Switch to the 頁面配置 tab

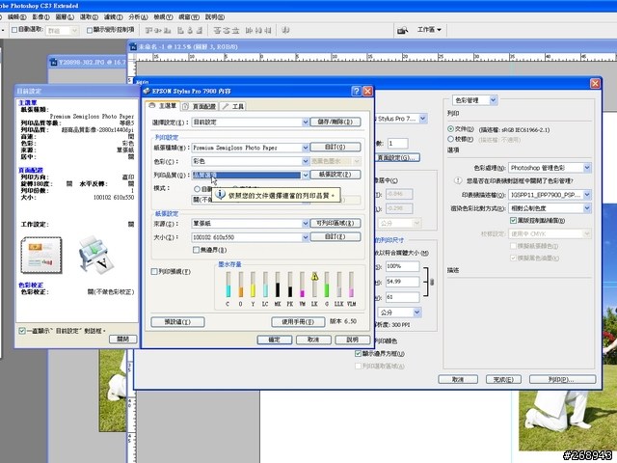[x=200, y=106]
